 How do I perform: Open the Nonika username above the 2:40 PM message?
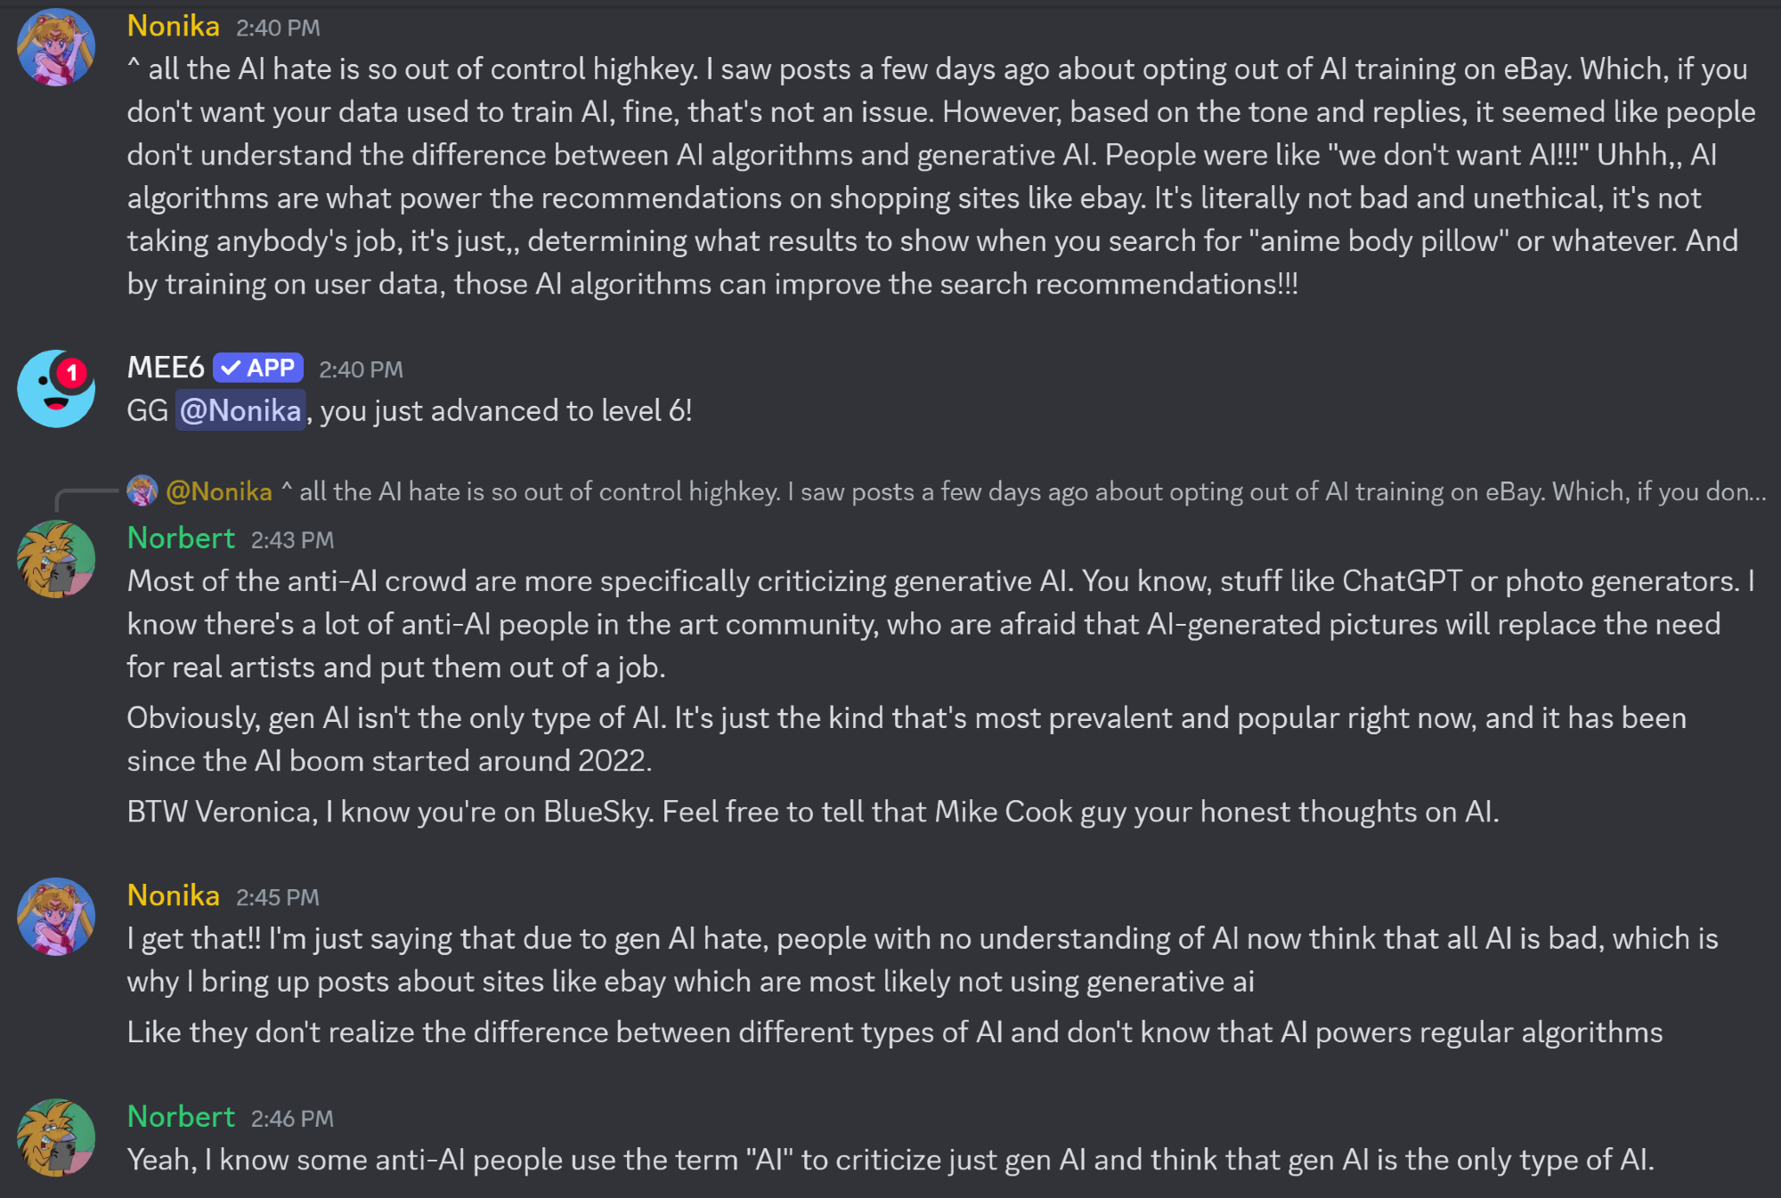[173, 27]
